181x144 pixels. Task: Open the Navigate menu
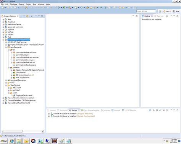(x=14, y=4)
